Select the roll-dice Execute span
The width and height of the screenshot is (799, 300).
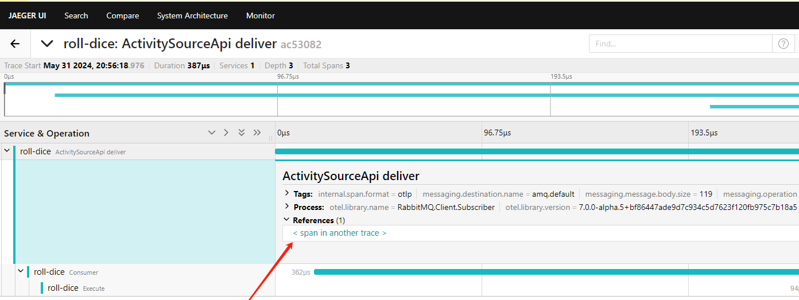(x=63, y=288)
